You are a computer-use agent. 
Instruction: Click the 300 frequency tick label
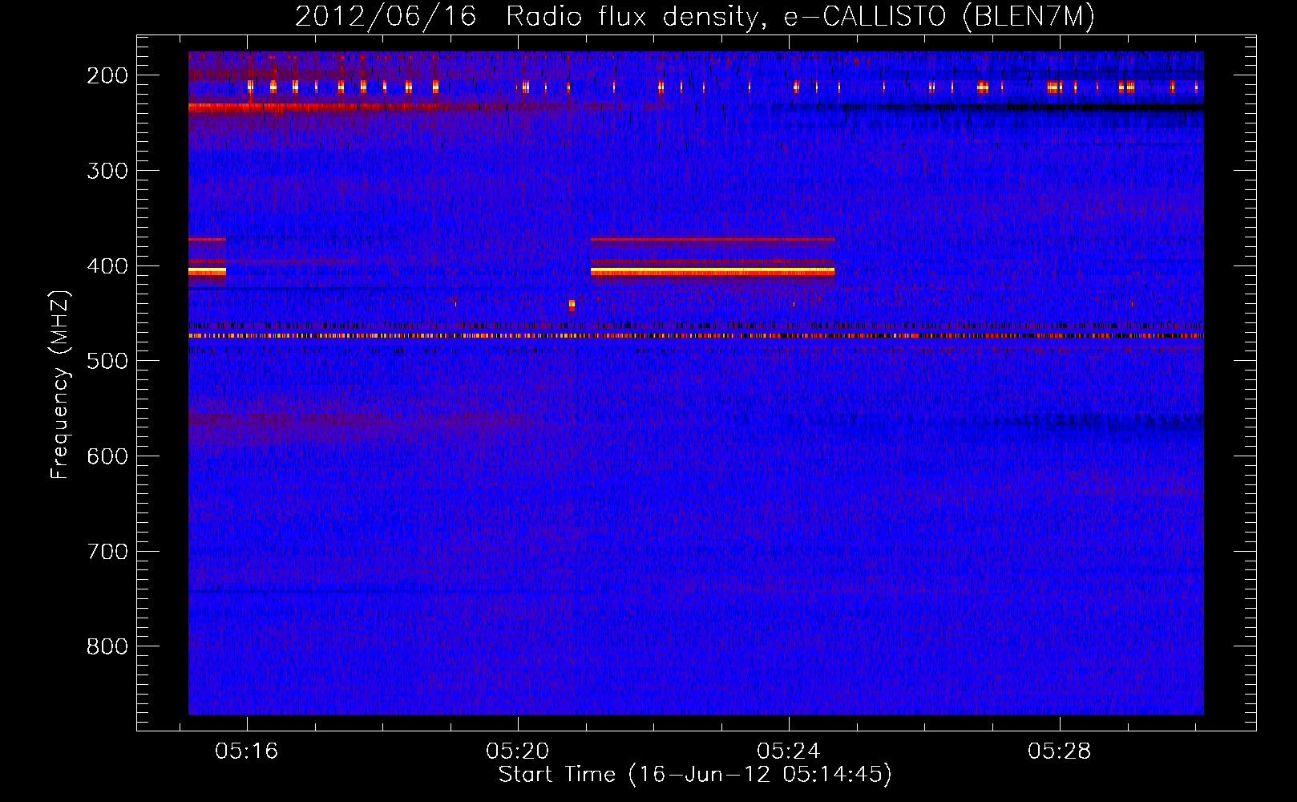pos(107,171)
